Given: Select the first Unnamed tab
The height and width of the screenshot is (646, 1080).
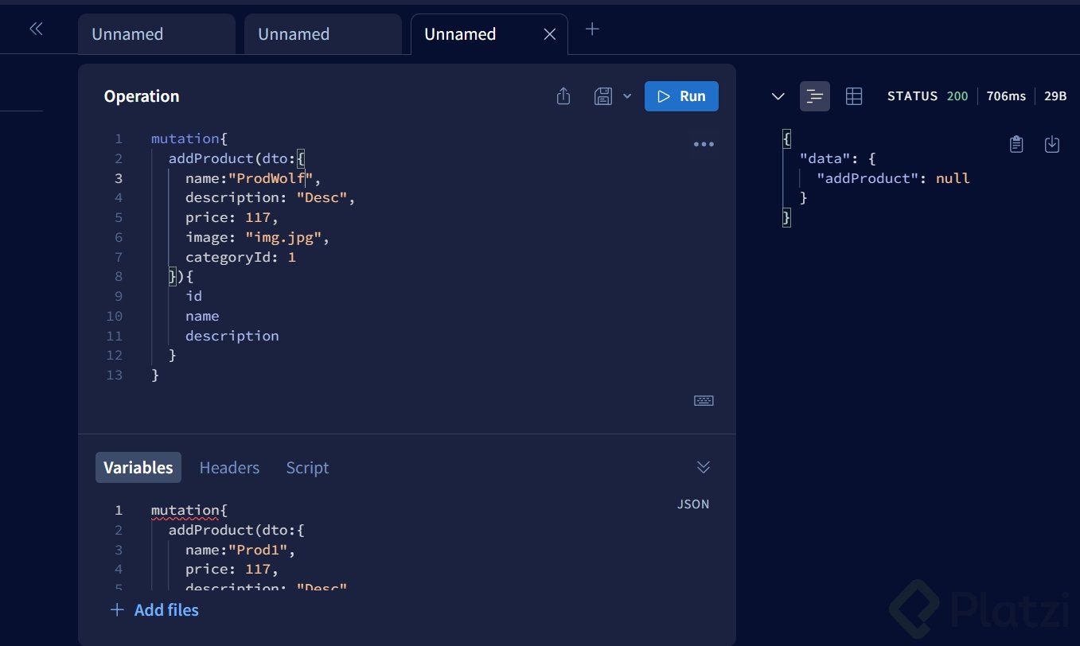Looking at the screenshot, I should (157, 34).
